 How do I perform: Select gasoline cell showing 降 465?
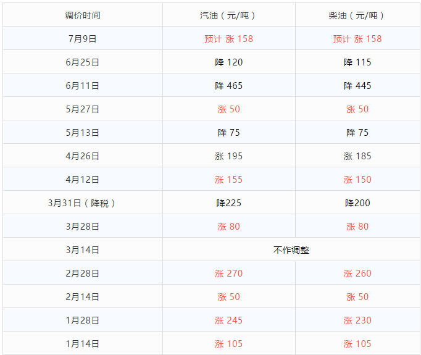(x=228, y=86)
